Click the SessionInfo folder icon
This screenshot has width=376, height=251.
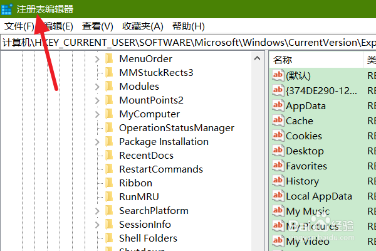(109, 225)
